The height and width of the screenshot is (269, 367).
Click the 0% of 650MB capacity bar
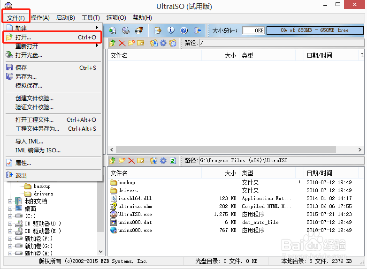pos(315,30)
